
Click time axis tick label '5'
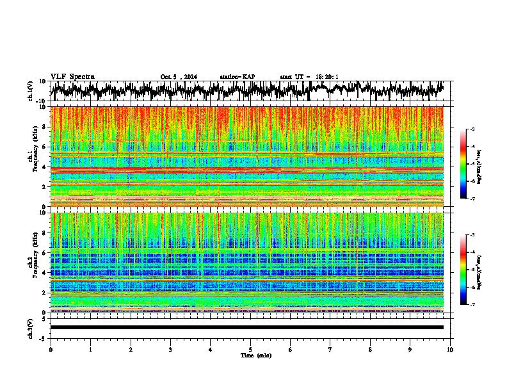[250, 350]
